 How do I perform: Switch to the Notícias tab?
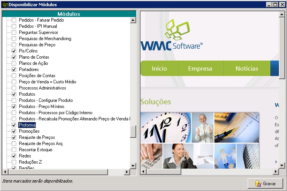pos(246,69)
